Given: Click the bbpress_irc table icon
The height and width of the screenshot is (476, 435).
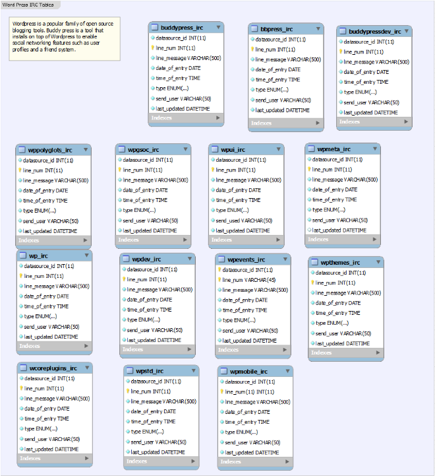Looking at the screenshot, I should [x=254, y=29].
